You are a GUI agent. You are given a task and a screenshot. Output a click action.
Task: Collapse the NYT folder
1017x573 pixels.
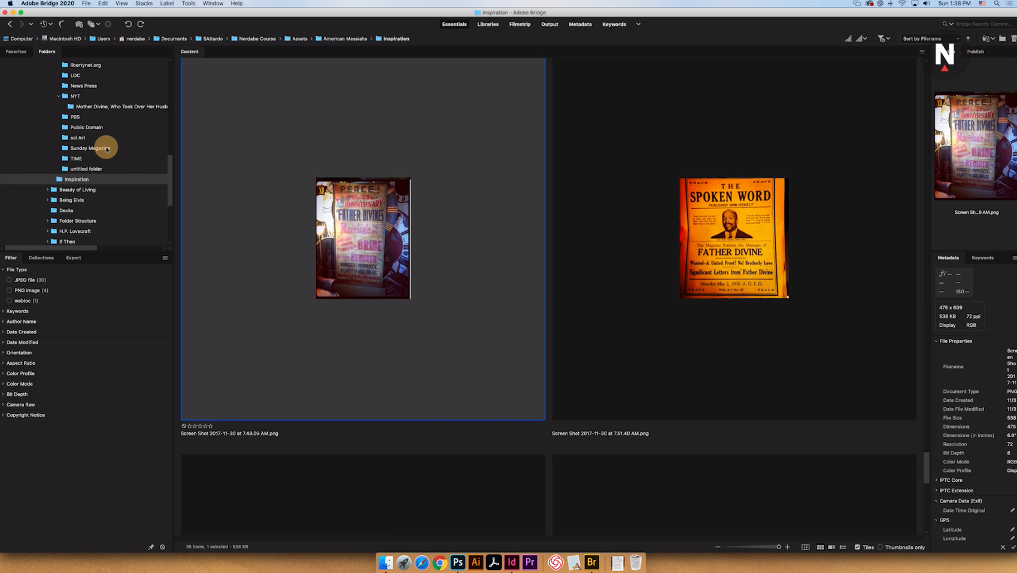coord(59,96)
